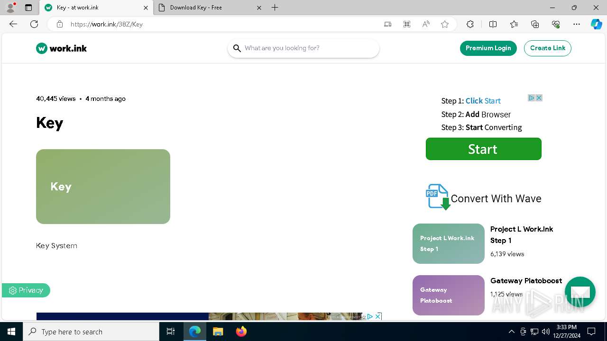This screenshot has width=607, height=341.
Task: View site information lock icon
Action: pos(60,24)
